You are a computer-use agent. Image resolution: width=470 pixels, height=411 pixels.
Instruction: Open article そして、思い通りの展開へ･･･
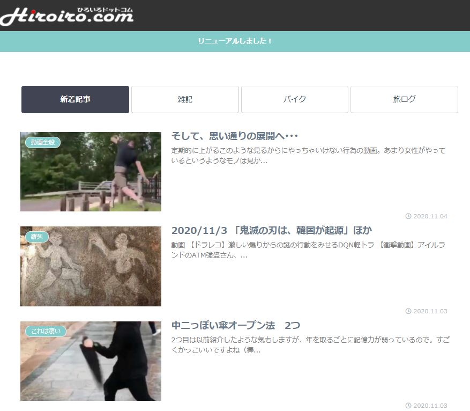click(x=234, y=136)
